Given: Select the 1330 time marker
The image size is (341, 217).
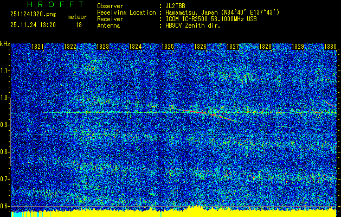Looking at the screenshot, I should [x=330, y=47].
